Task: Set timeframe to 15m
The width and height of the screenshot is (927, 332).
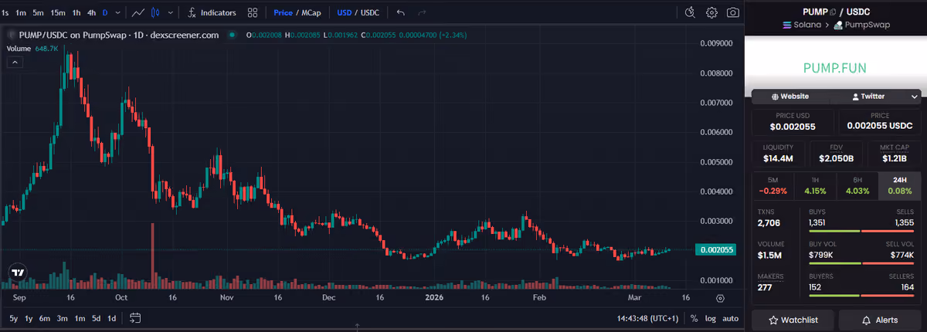Action: click(x=58, y=12)
